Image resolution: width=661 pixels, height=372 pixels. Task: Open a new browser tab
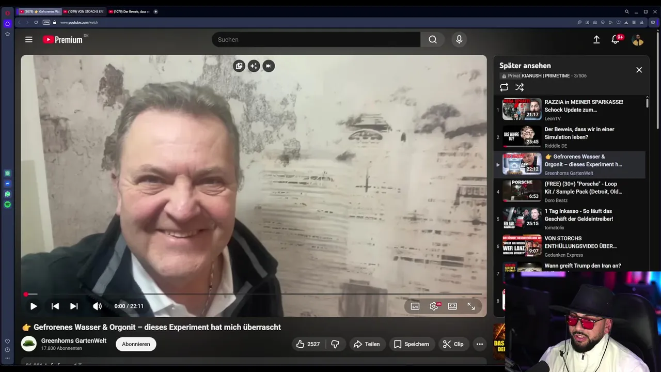point(155,11)
